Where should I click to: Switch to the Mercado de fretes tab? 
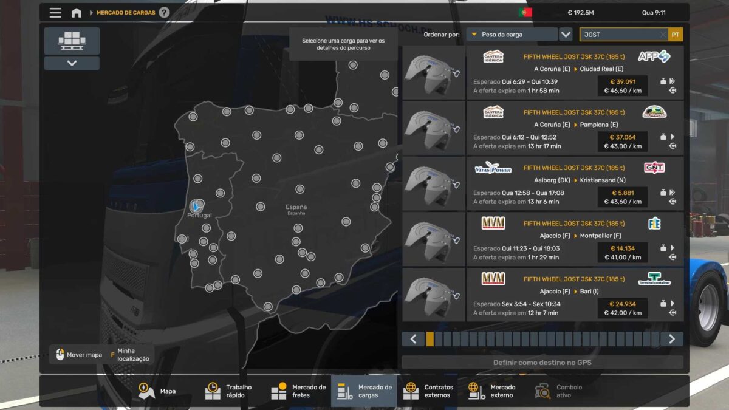298,391
